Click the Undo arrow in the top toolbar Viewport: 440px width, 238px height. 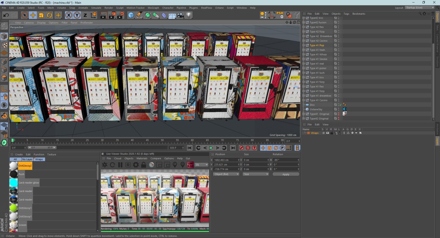(x=6, y=15)
